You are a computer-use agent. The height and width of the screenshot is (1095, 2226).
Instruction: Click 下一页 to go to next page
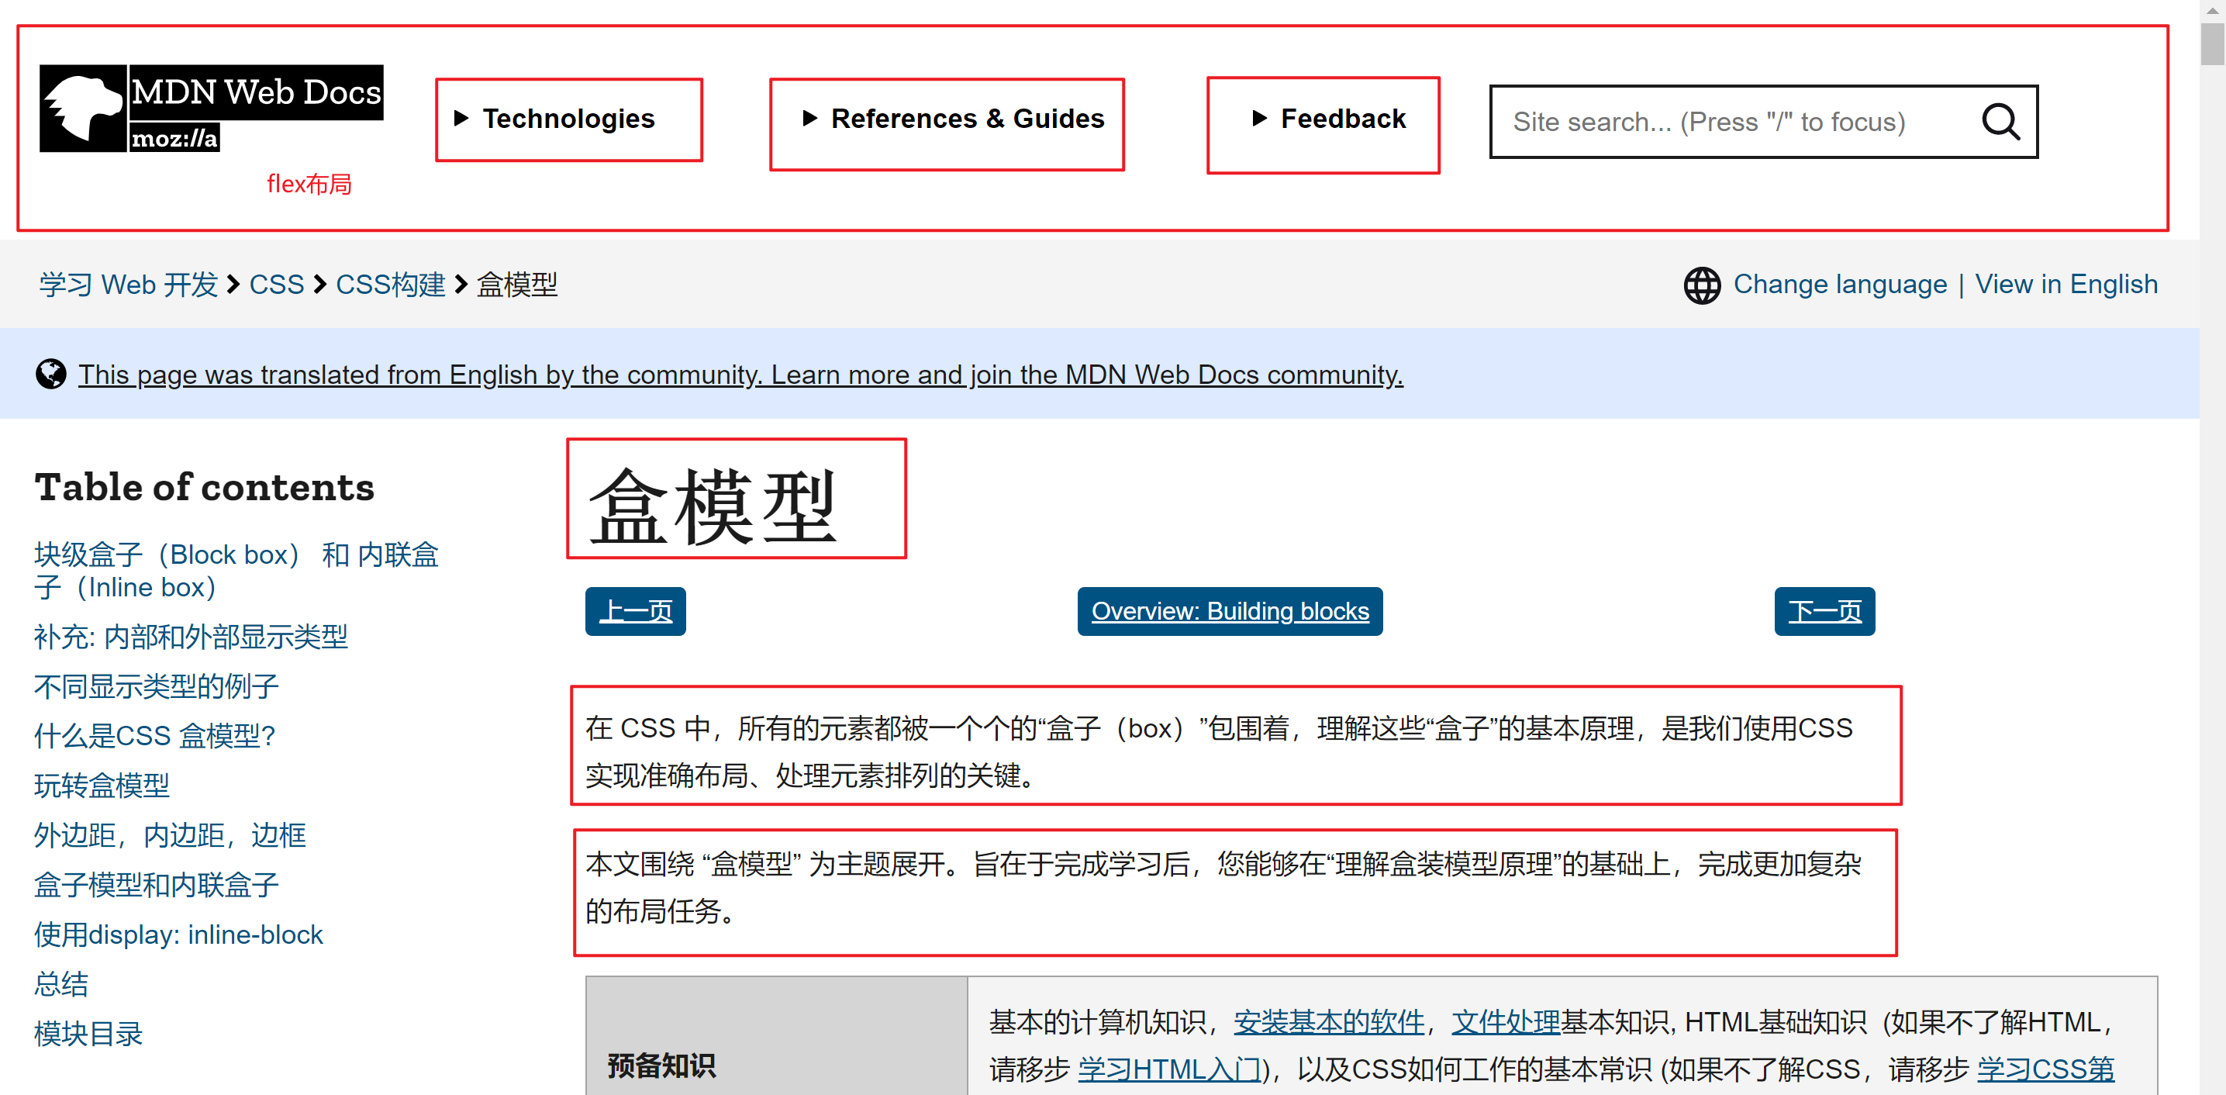pyautogui.click(x=1824, y=611)
